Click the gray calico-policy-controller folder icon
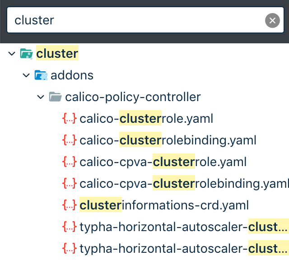The height and width of the screenshot is (260, 289). pos(55,97)
